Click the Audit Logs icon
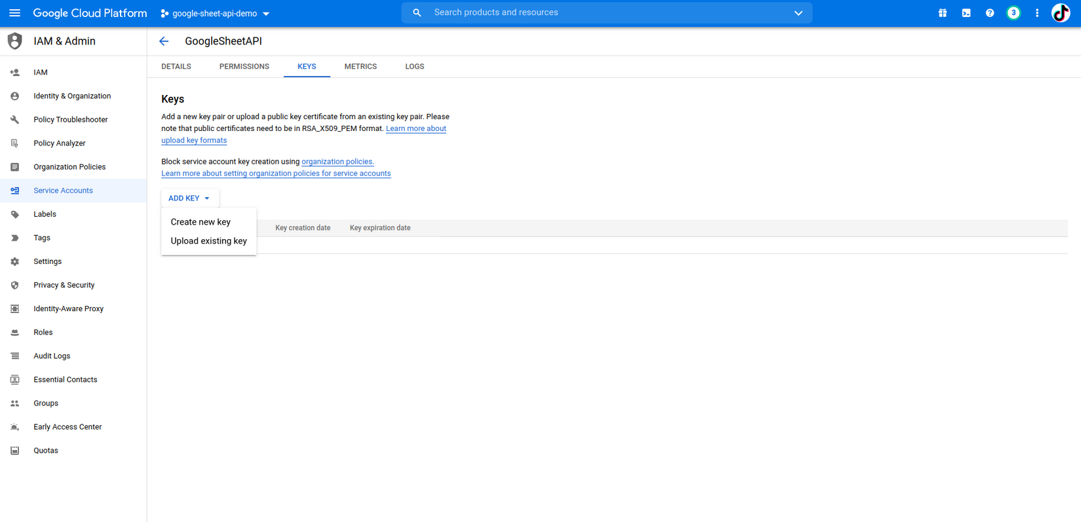This screenshot has height=522, width=1081. coord(14,356)
